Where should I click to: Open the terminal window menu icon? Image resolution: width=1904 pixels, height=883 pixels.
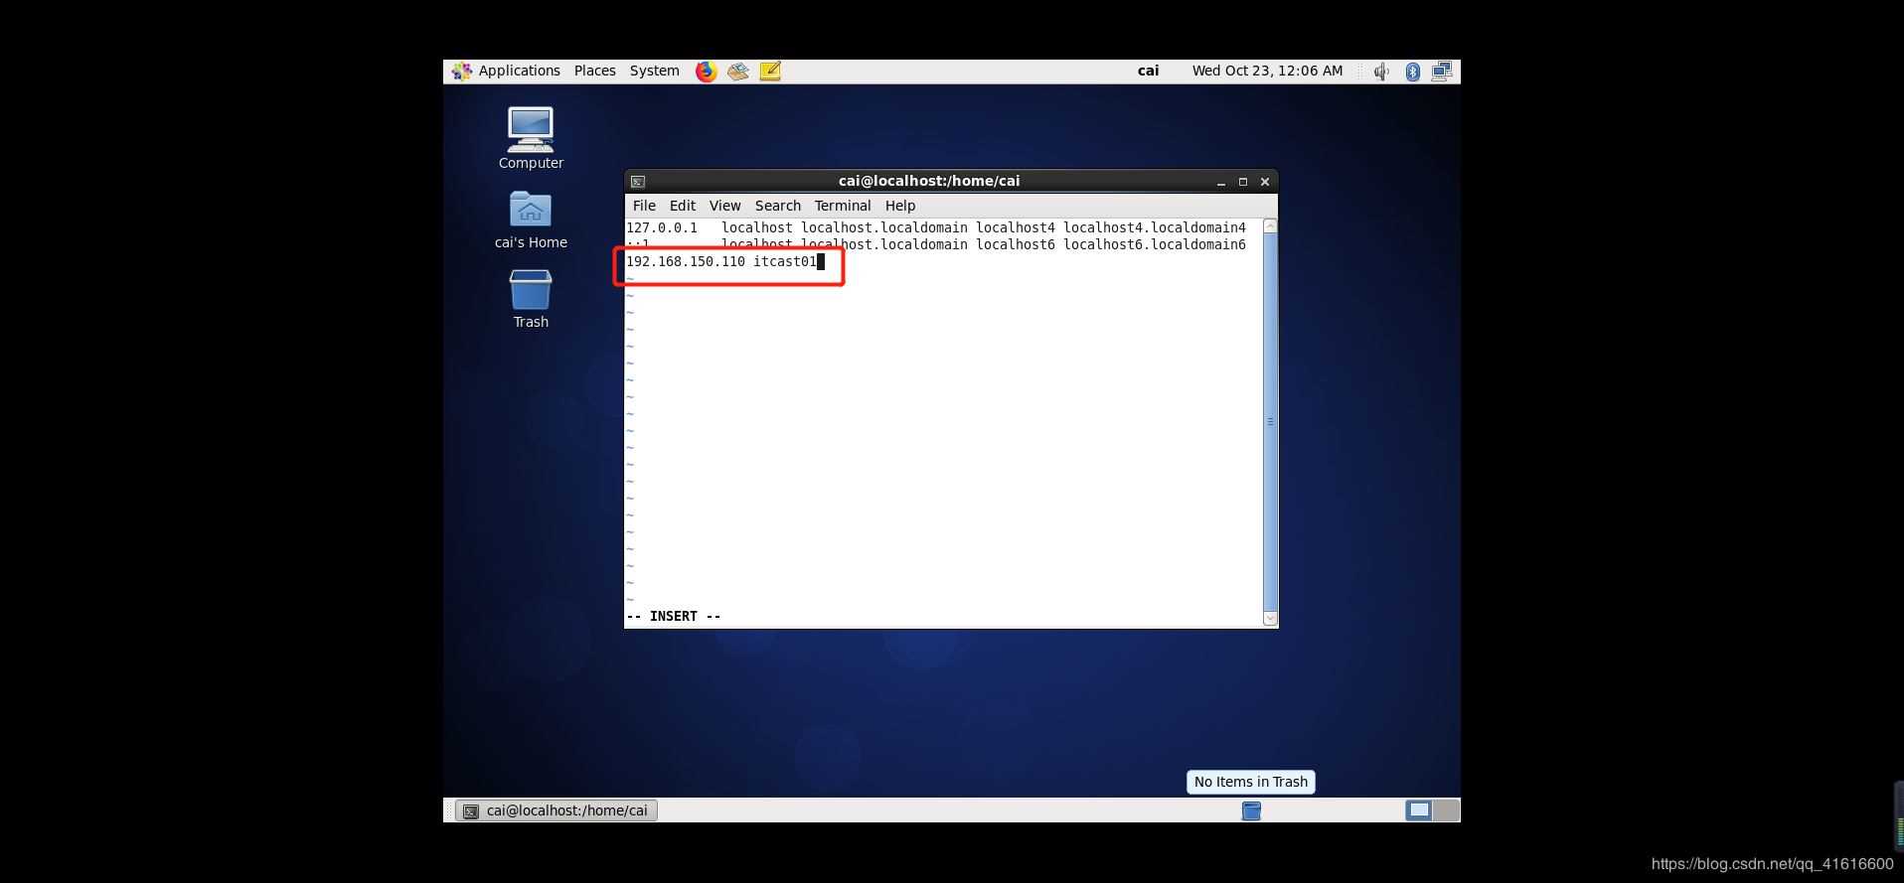[638, 182]
